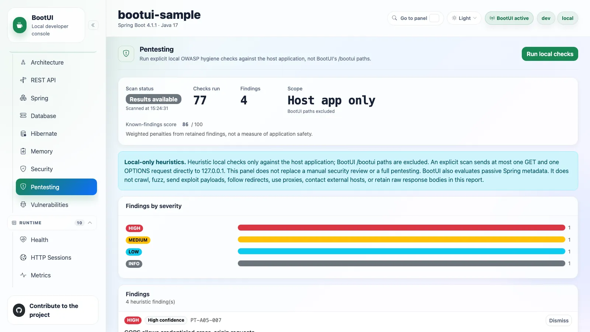Viewport: 590px width, 332px height.
Task: Click the Pentesting shield icon in panel header
Action: [x=126, y=54]
